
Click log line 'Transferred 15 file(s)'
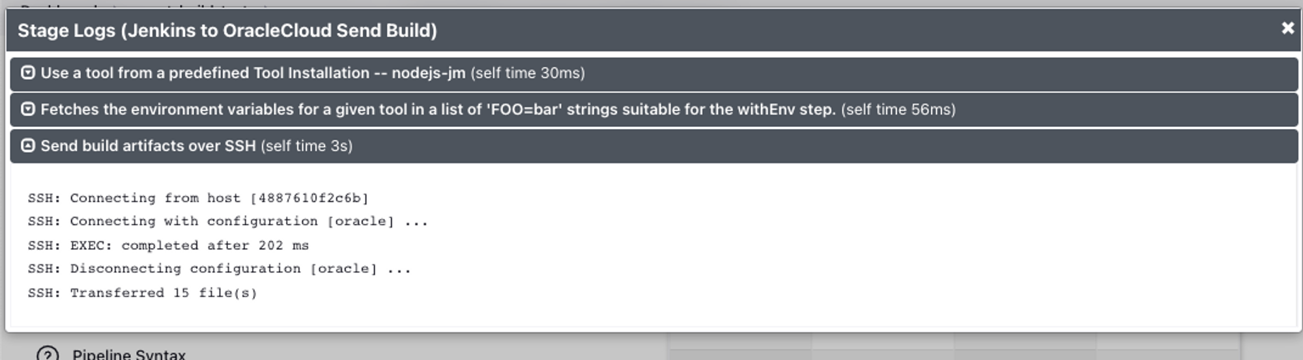142,293
